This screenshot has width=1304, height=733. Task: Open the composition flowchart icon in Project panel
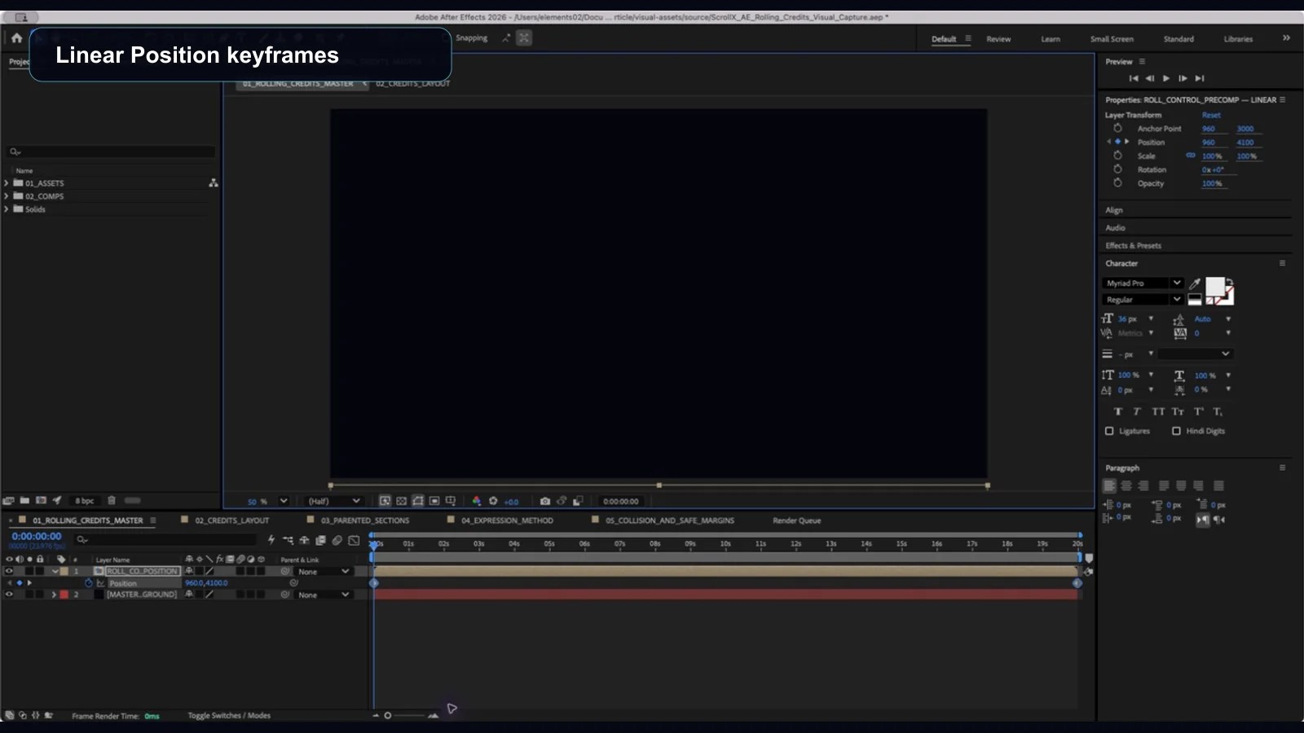coord(214,183)
